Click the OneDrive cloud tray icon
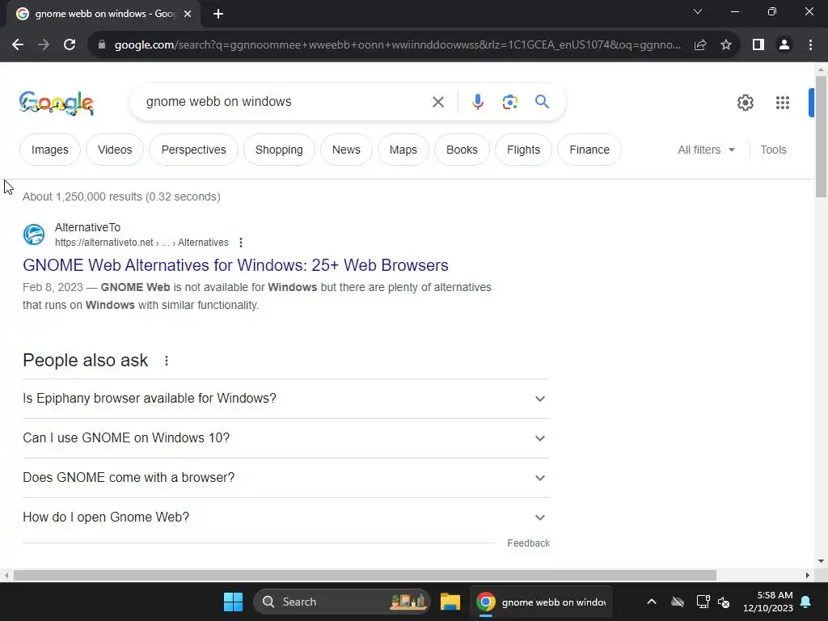Screen dimensions: 828x621 [678, 602]
